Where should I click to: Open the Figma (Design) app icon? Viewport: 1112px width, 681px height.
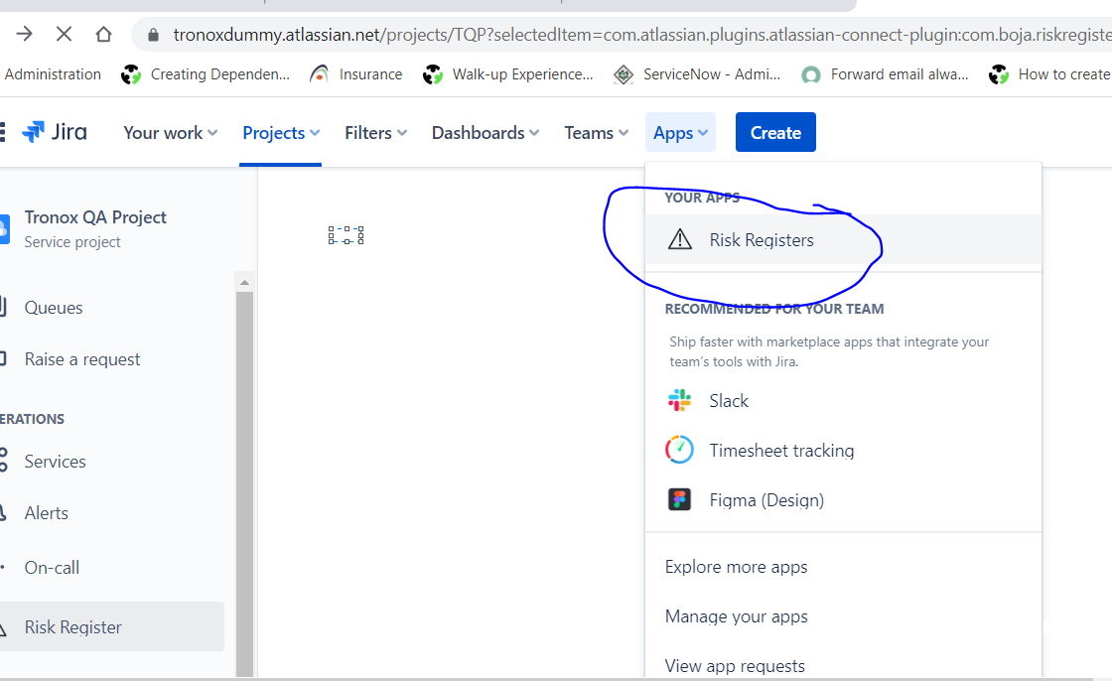(679, 499)
